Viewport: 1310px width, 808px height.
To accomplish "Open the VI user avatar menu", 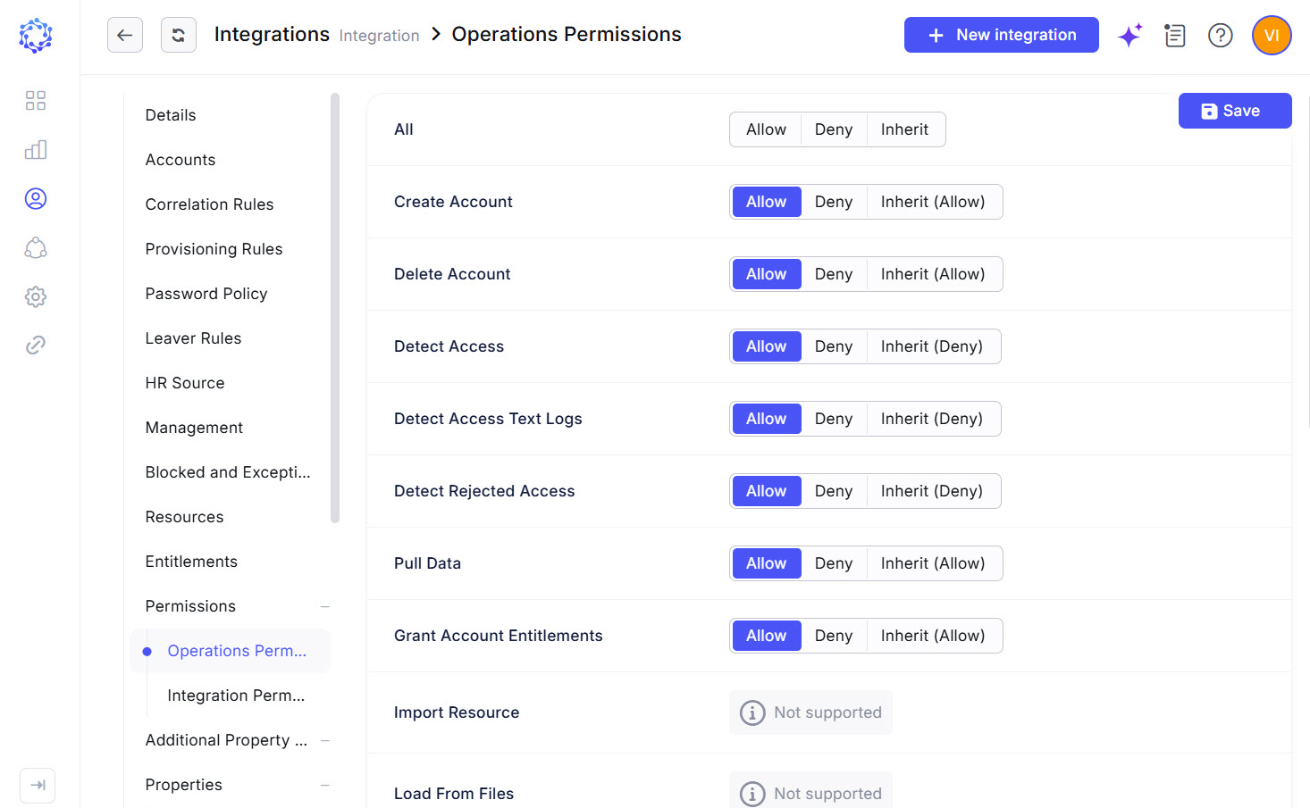I will tap(1272, 36).
